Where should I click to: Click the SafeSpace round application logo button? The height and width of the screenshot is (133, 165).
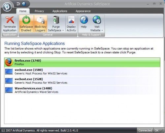[7, 7]
